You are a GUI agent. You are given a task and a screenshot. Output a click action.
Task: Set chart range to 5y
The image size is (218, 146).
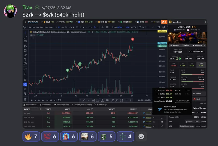pyautogui.click(x=32, y=100)
